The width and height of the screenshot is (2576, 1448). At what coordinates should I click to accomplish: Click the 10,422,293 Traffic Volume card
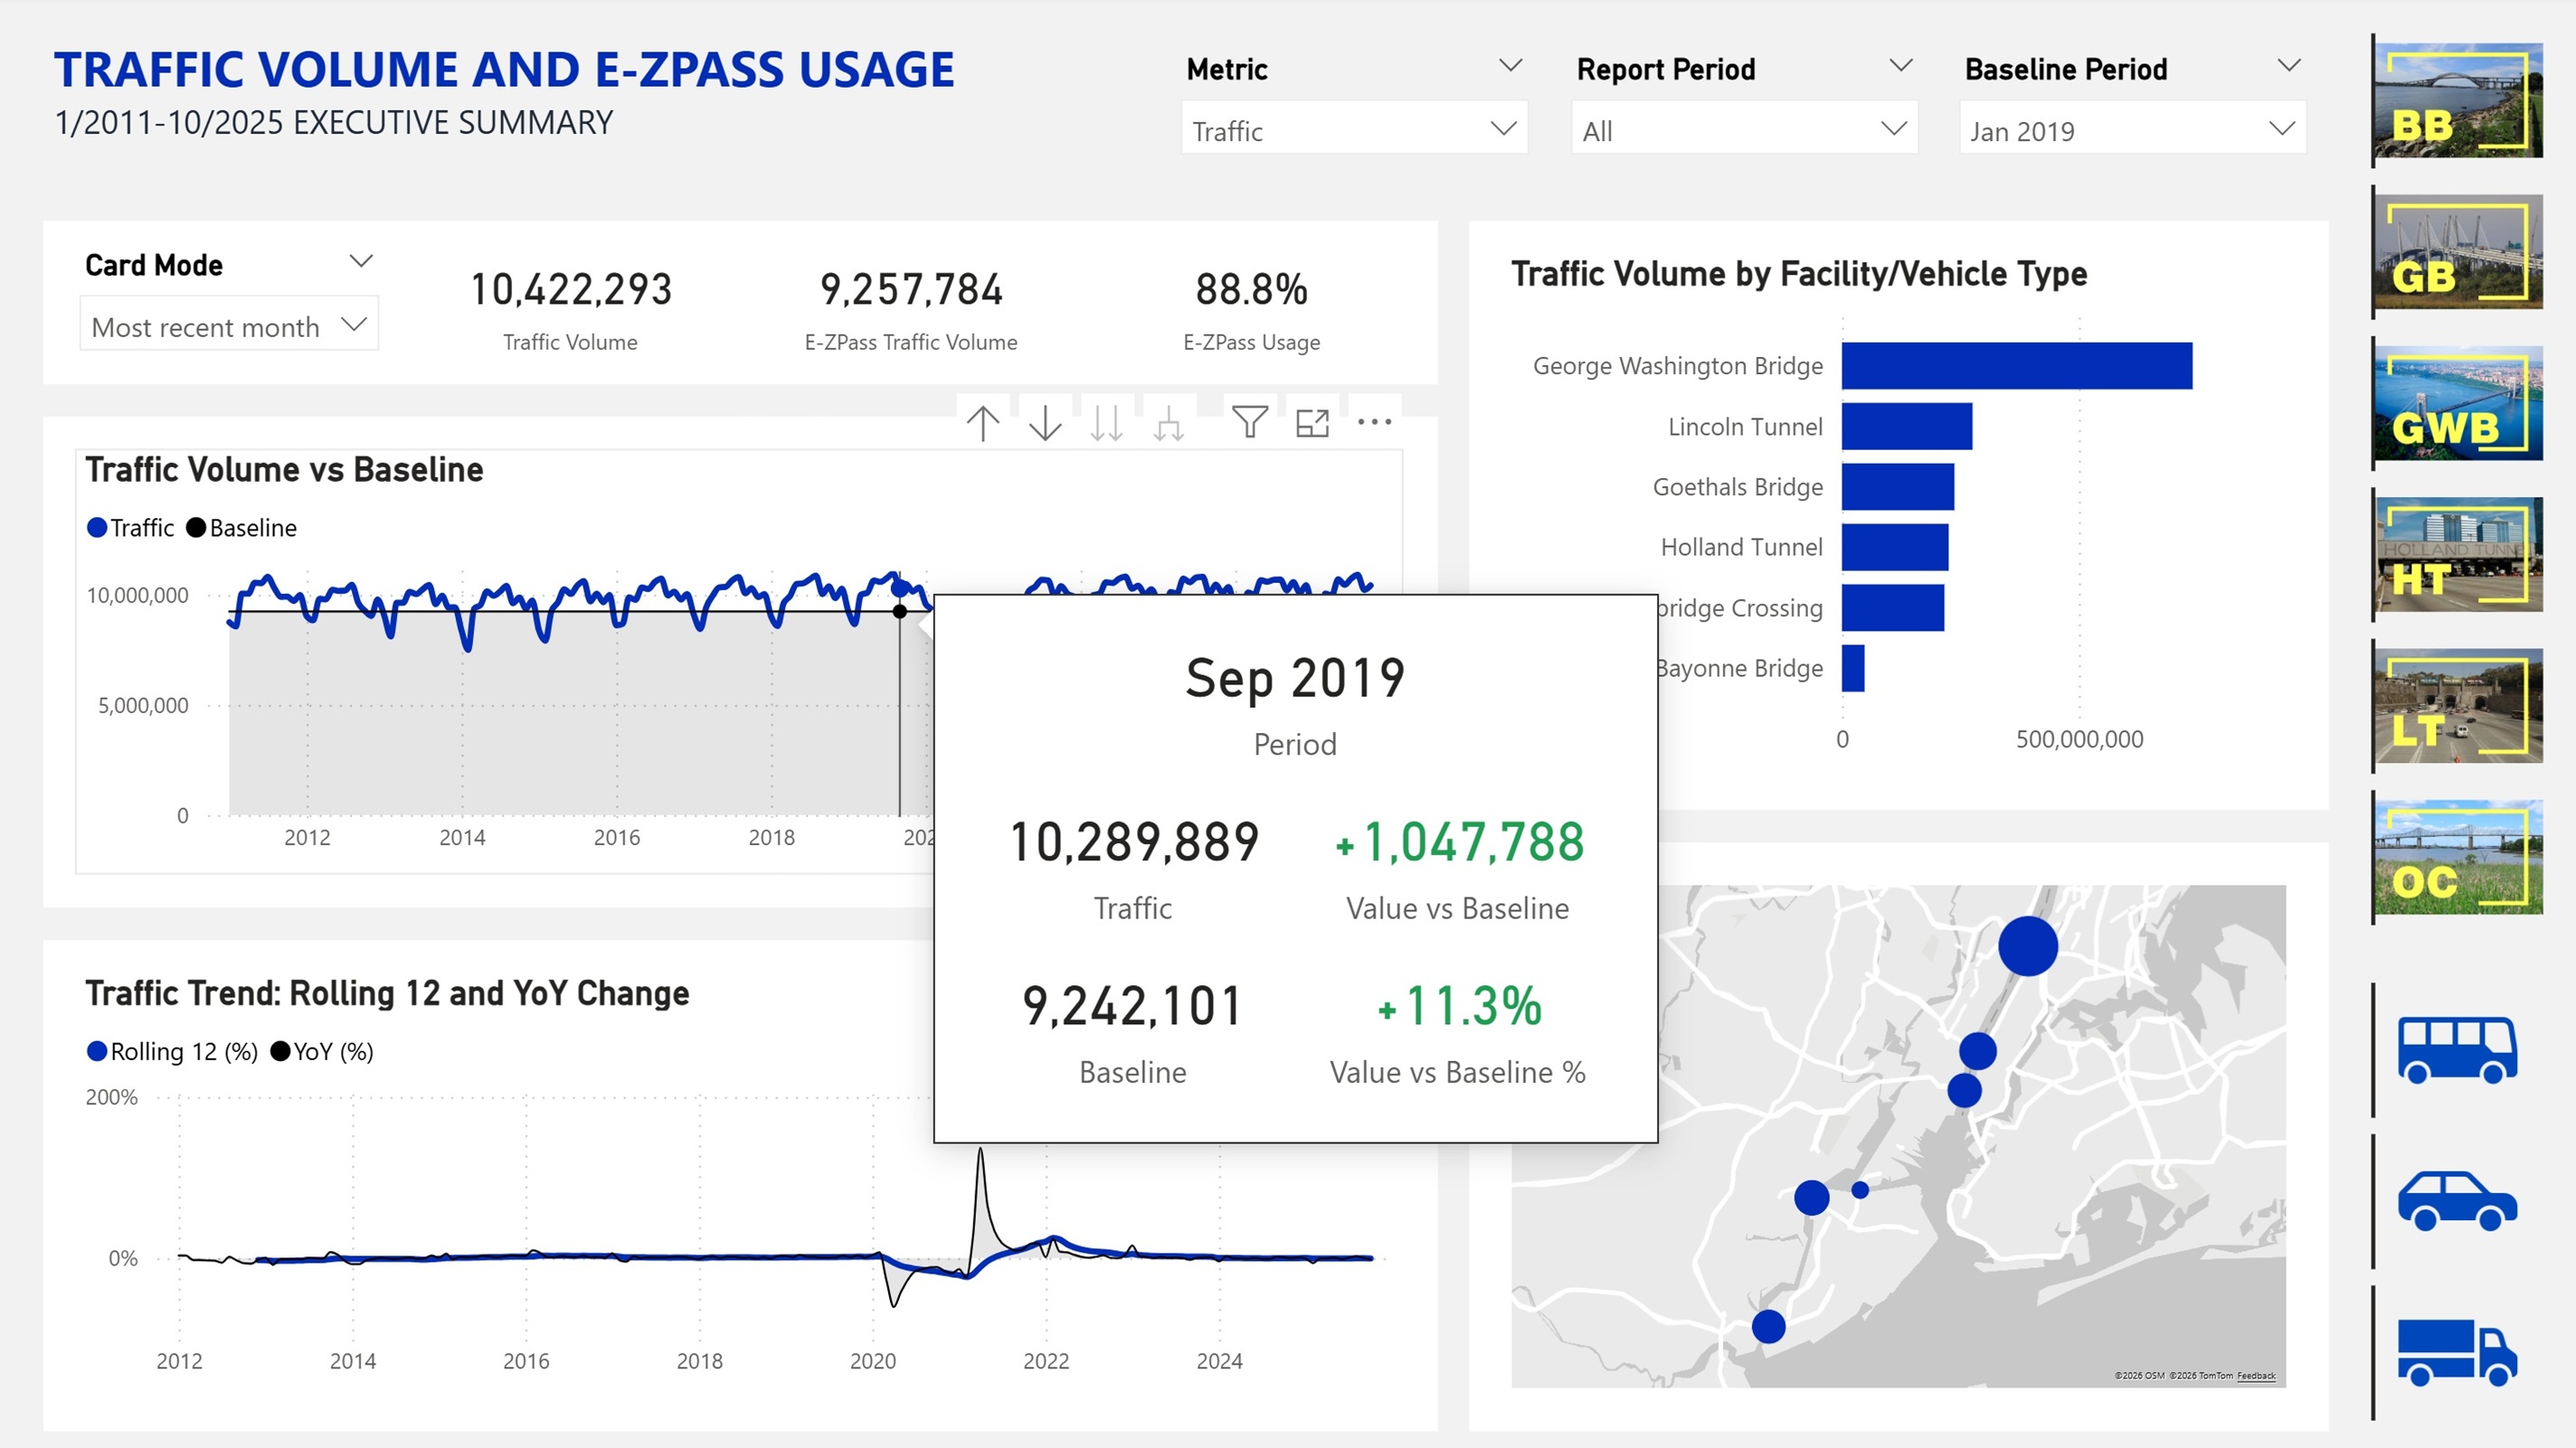(x=571, y=309)
